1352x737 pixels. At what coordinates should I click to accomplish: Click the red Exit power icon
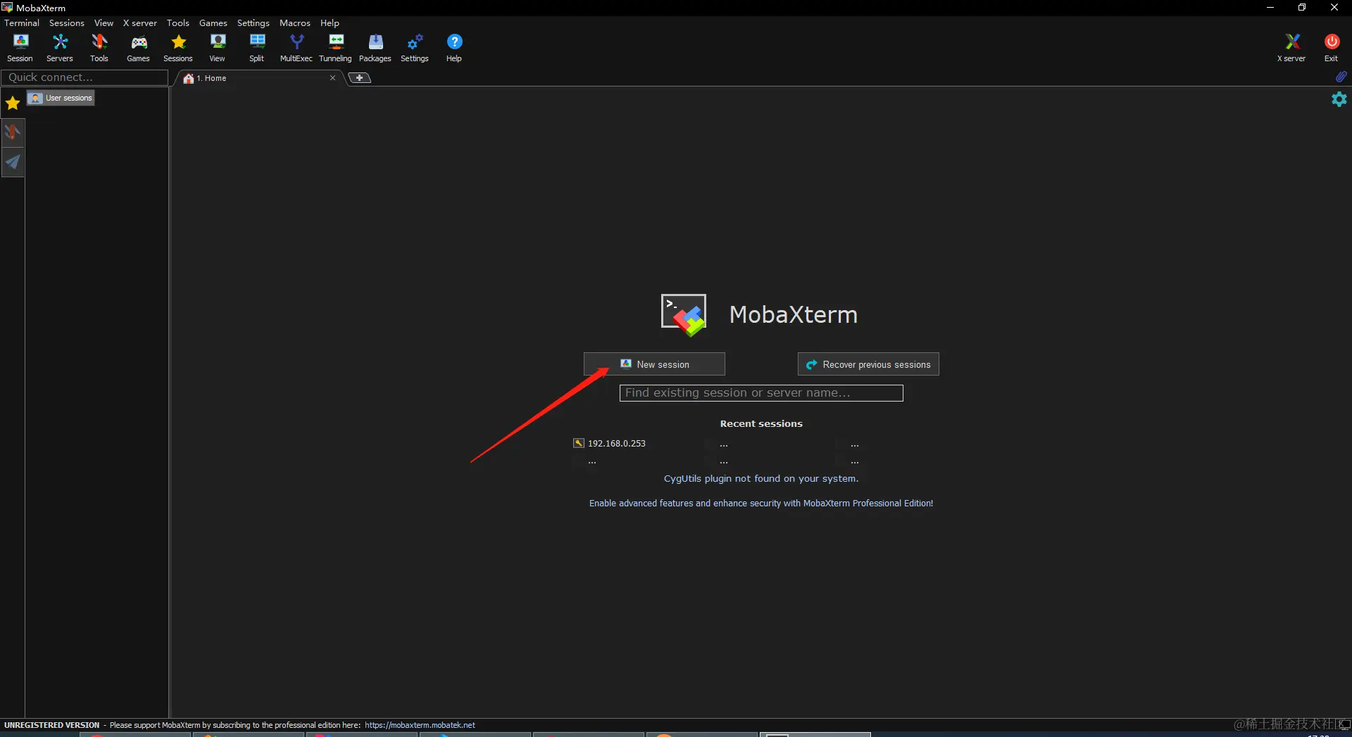1332,48
